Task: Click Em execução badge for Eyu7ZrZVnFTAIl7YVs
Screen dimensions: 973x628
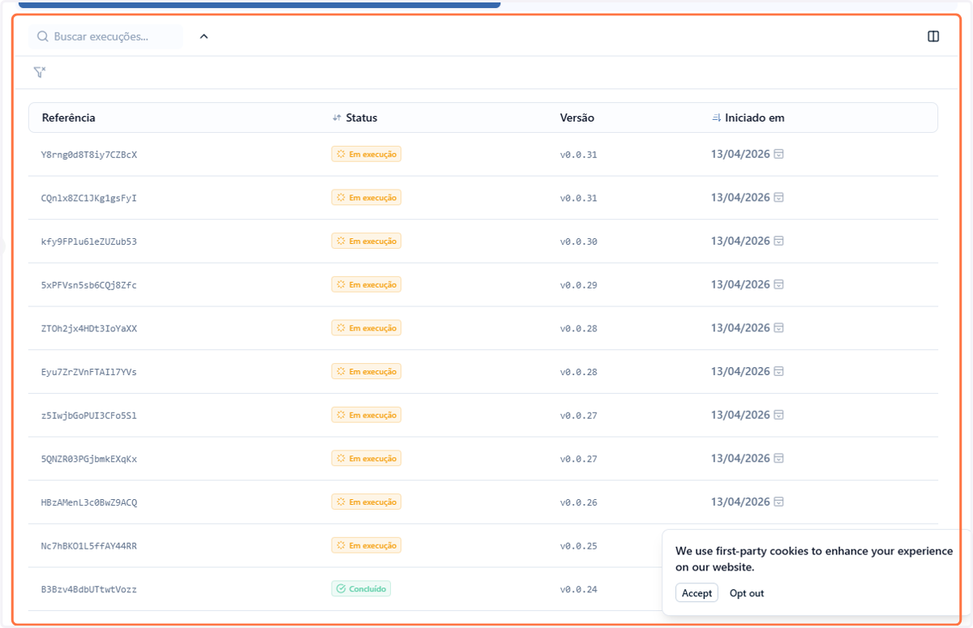Action: pyautogui.click(x=366, y=371)
